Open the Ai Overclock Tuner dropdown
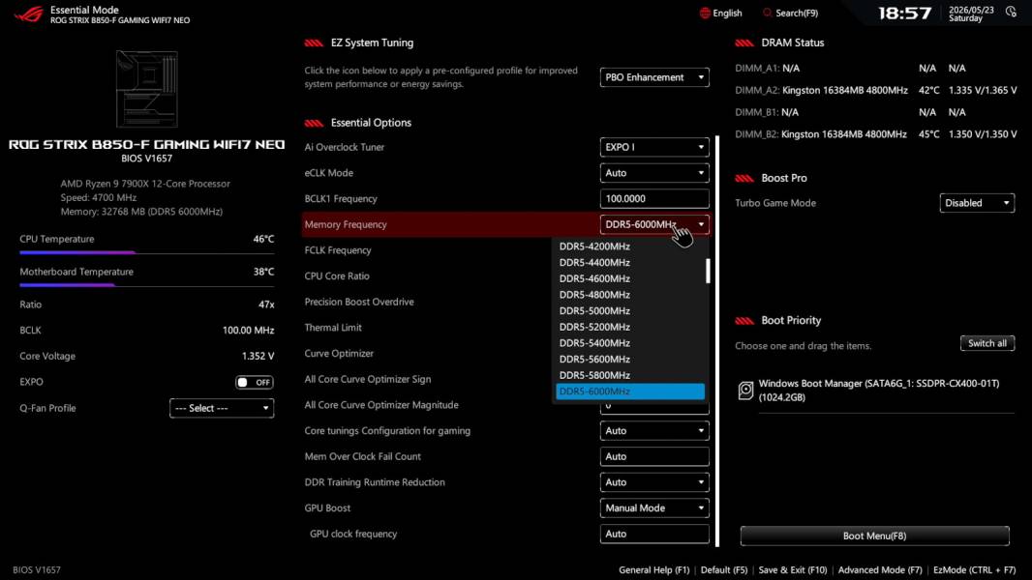 tap(654, 147)
